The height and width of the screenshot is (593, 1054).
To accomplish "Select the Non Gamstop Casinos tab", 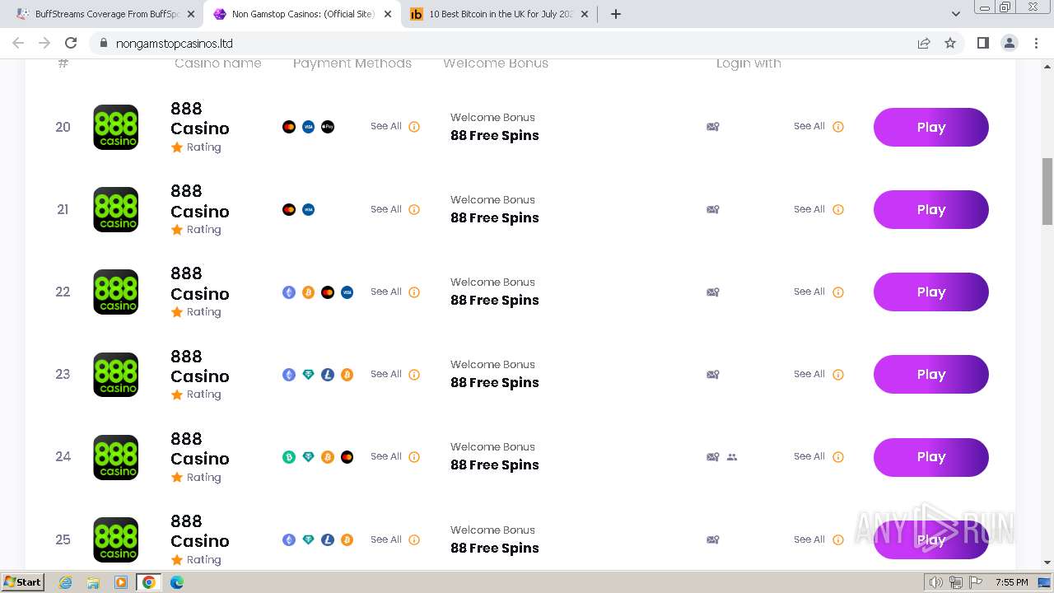I will point(302,14).
